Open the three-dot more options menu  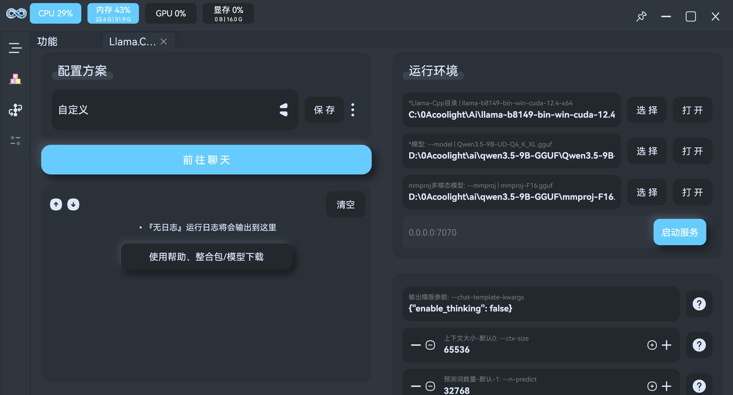click(x=353, y=110)
